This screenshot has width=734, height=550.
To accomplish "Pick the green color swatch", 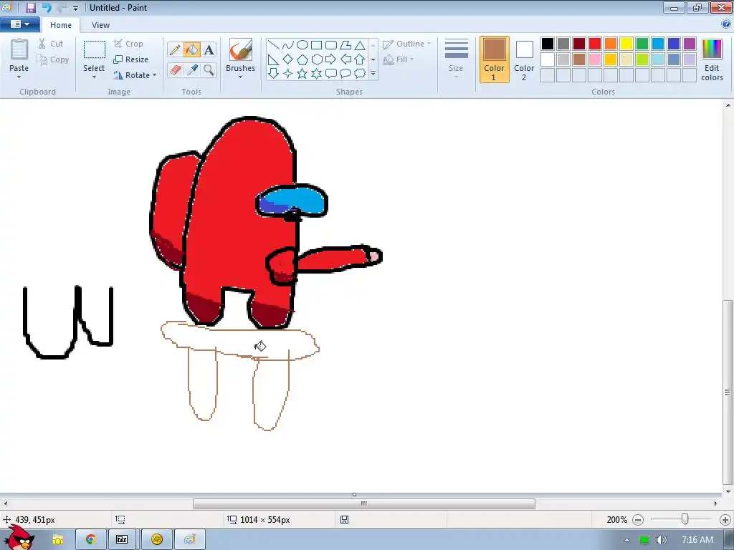I will pyautogui.click(x=642, y=44).
